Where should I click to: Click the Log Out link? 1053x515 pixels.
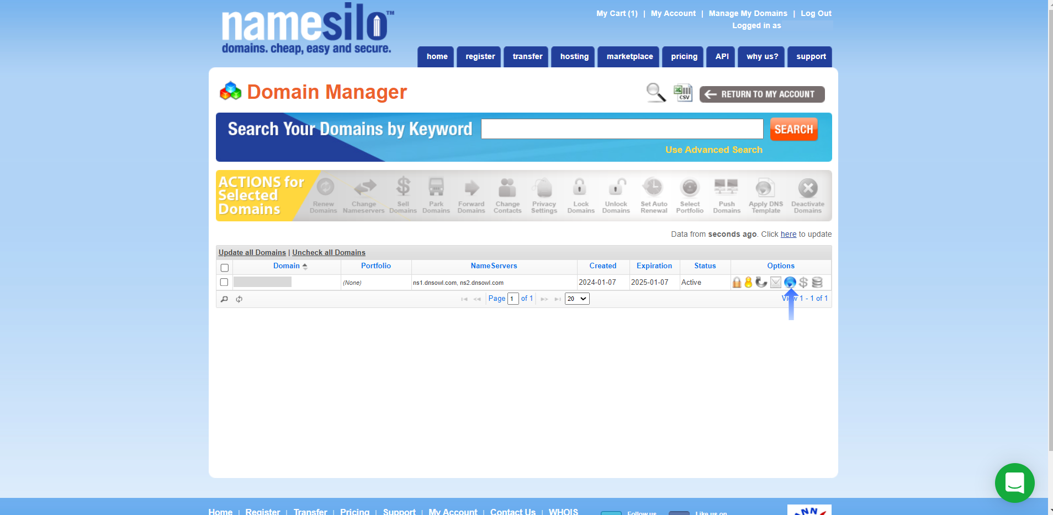point(816,14)
